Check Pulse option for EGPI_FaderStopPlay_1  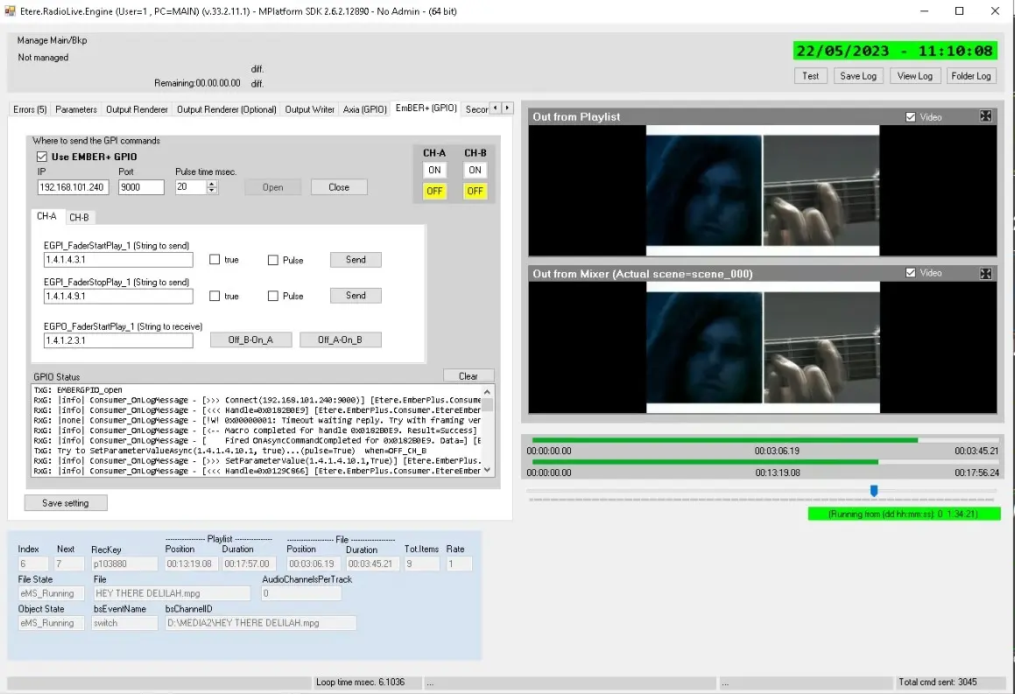(x=273, y=296)
